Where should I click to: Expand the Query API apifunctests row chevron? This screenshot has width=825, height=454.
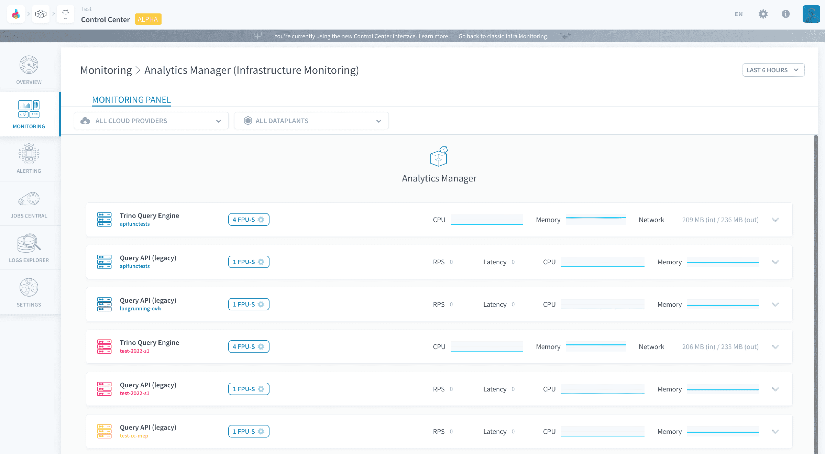[775, 262]
